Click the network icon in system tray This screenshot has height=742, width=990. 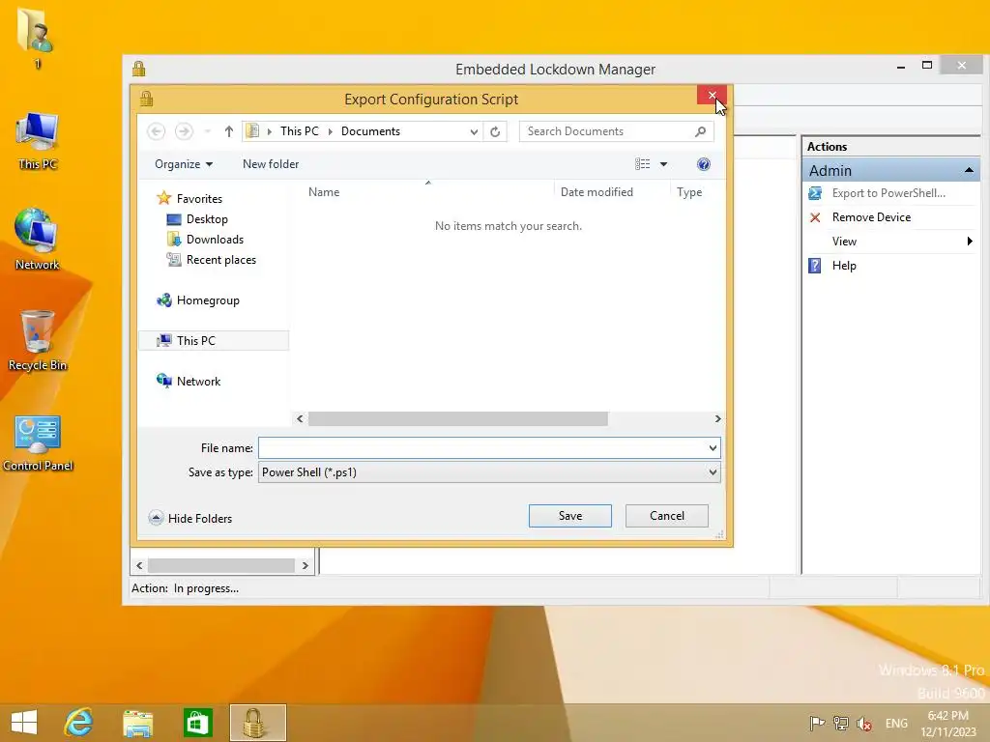(x=840, y=724)
